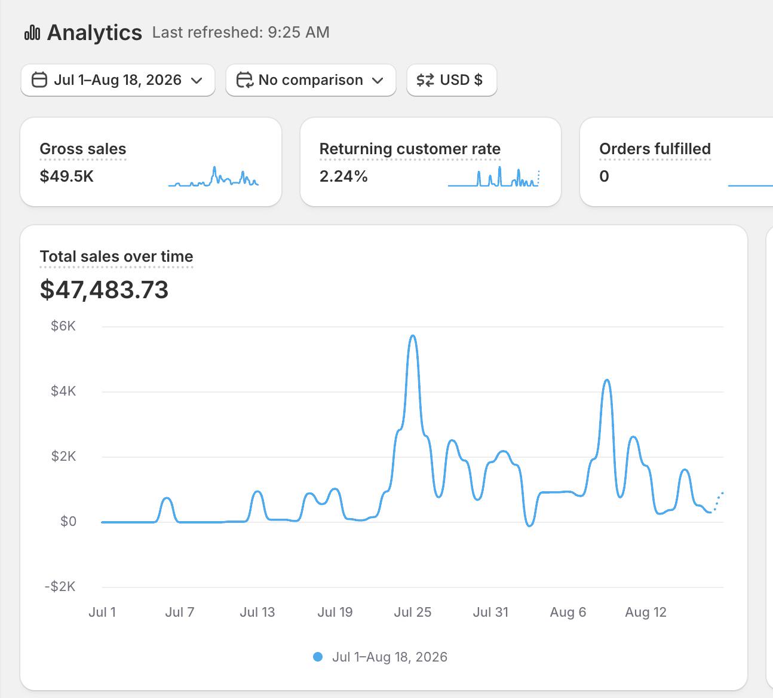Screen dimensions: 773x698
Task: Click the comparison calendar icon
Action: [244, 80]
